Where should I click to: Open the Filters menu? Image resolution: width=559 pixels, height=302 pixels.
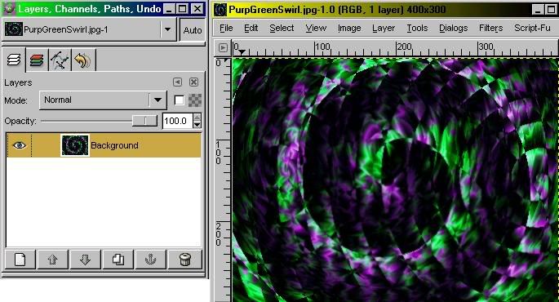click(490, 28)
